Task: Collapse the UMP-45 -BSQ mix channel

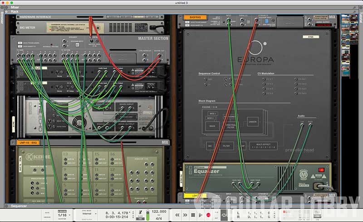Action: tap(13, 142)
